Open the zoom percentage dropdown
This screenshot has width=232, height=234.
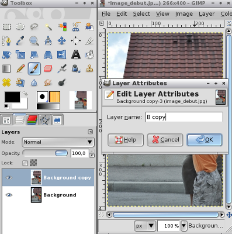tap(183, 226)
